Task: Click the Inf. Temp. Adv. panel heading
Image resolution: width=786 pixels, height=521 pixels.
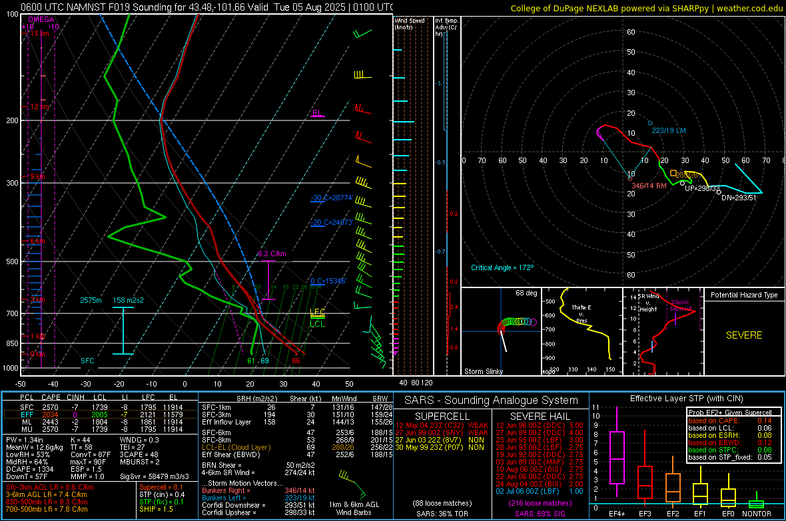Action: (447, 27)
